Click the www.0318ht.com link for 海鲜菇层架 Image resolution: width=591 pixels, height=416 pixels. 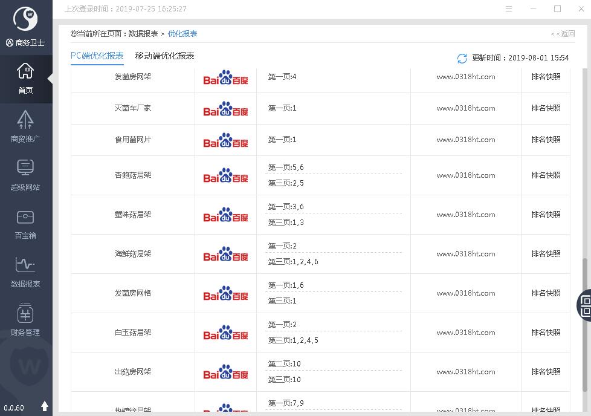coord(466,254)
